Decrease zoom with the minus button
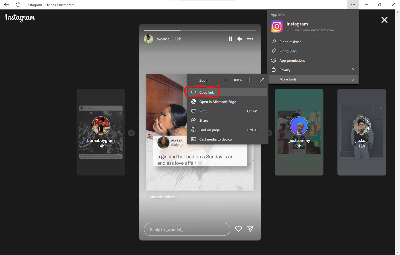Screen dimensions: 400x255 click(x=226, y=80)
